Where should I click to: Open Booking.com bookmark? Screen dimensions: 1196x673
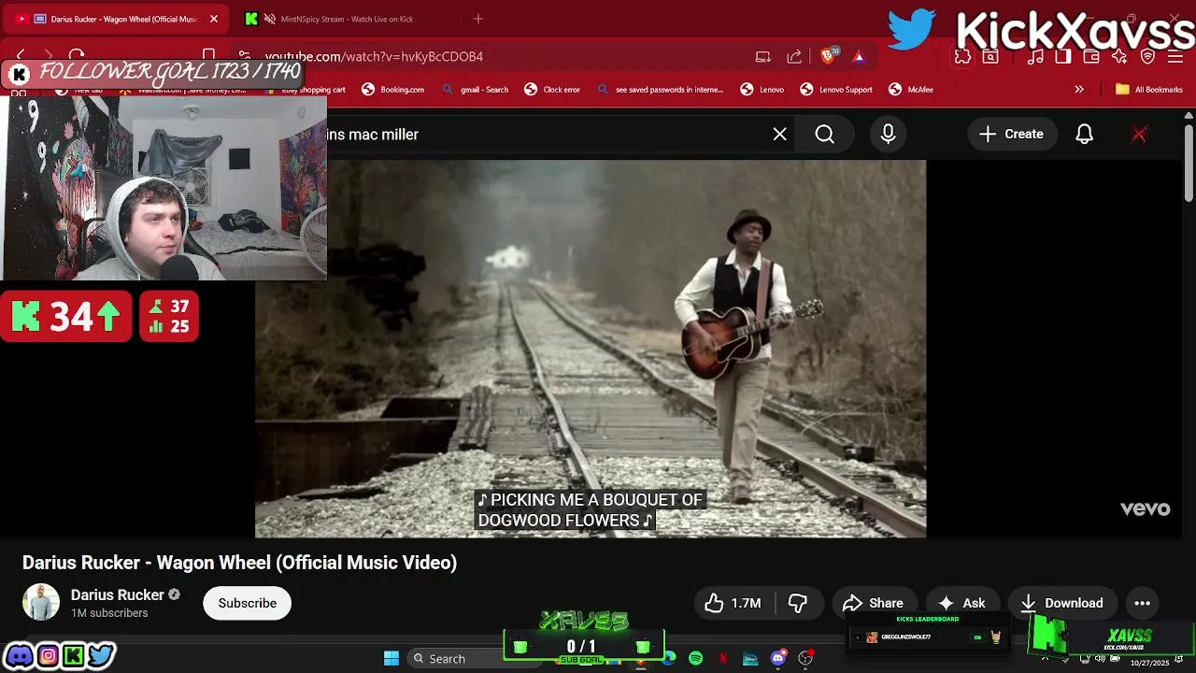pos(393,90)
